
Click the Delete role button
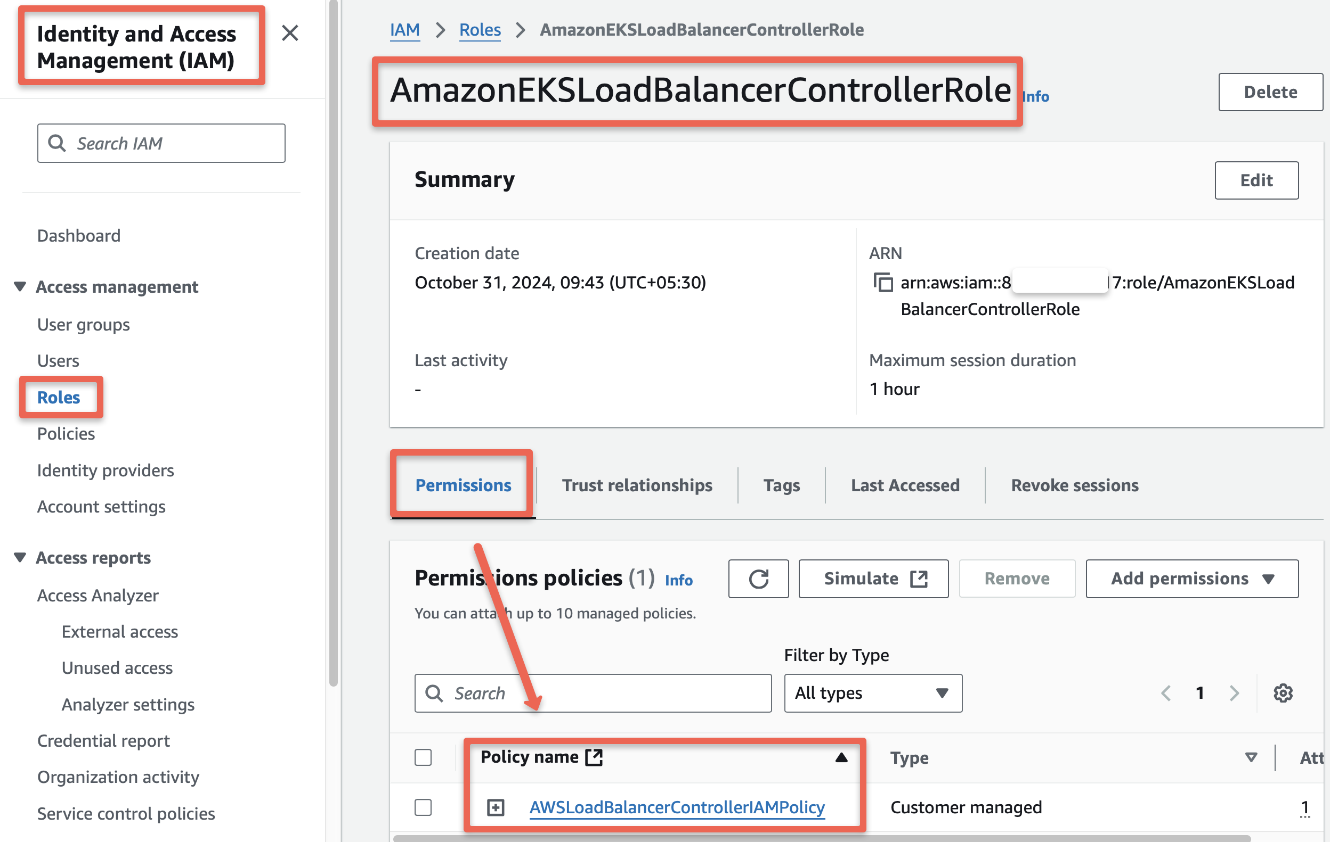click(x=1270, y=92)
